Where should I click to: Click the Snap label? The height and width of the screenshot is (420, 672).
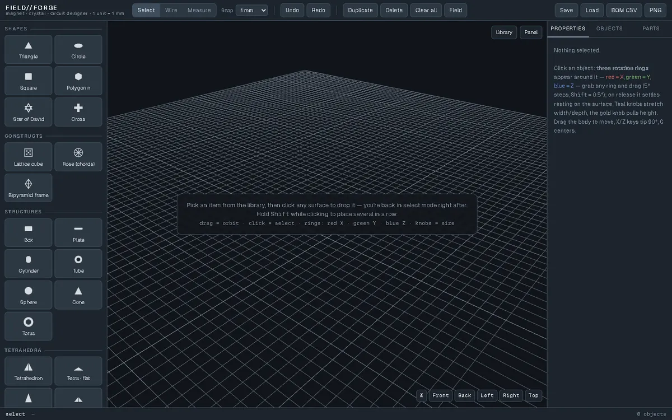click(227, 10)
